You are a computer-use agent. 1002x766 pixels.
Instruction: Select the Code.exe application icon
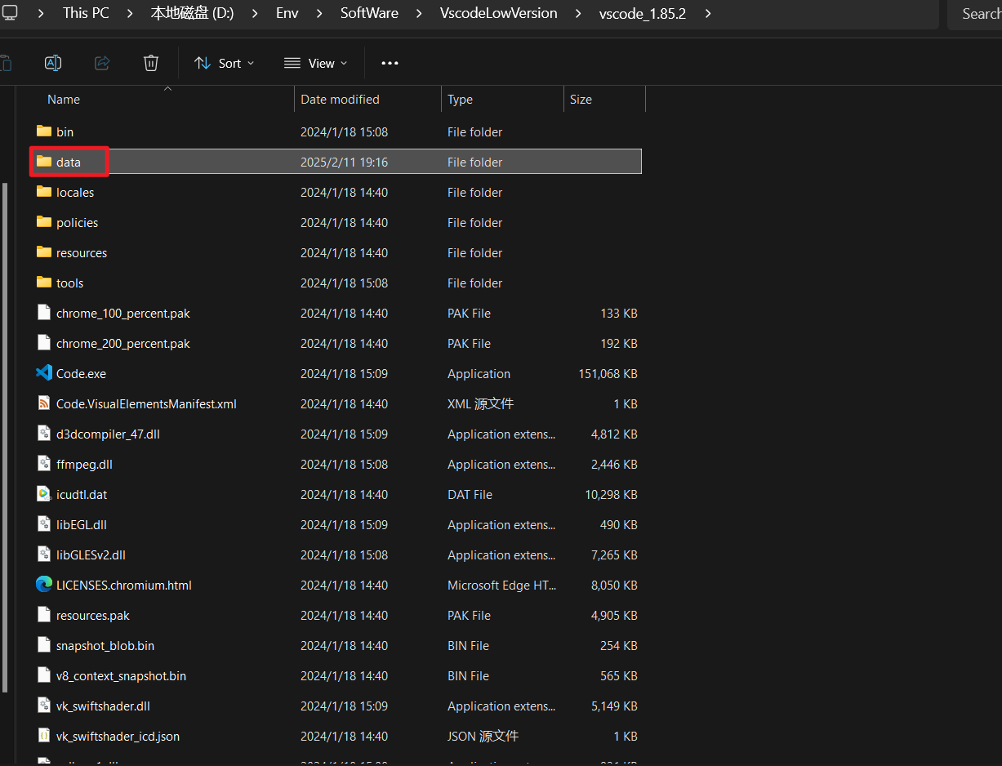[x=44, y=373]
